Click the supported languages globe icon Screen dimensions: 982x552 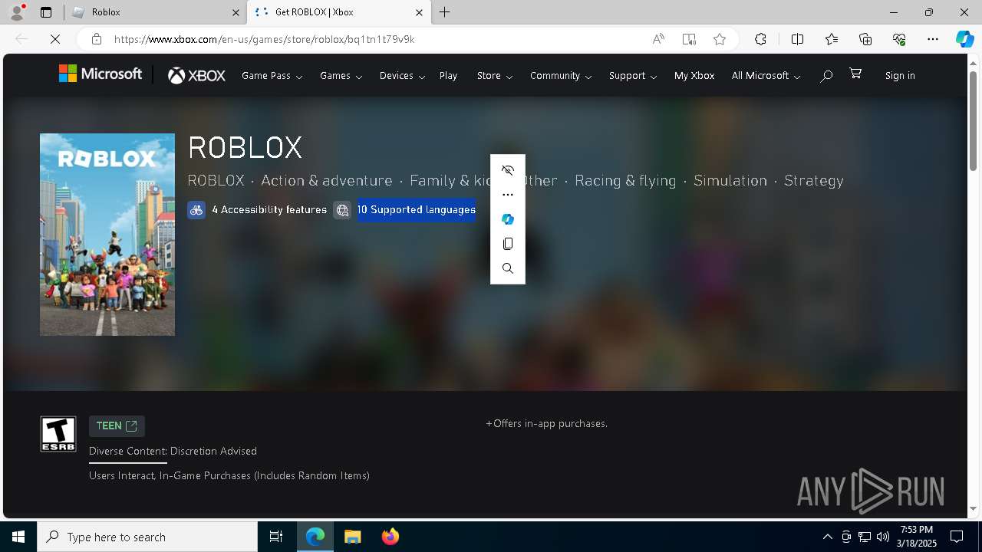coord(342,210)
